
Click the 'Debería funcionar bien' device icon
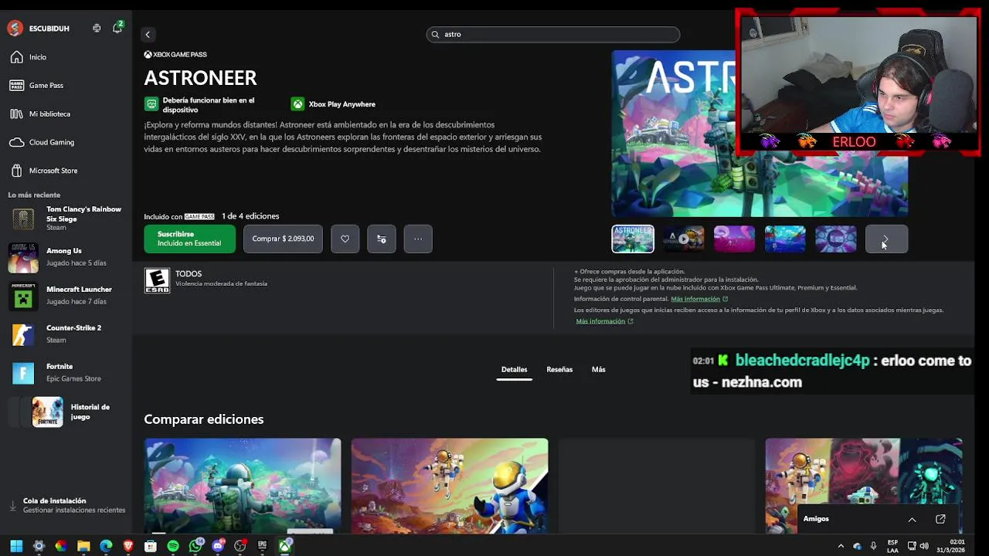click(x=151, y=103)
